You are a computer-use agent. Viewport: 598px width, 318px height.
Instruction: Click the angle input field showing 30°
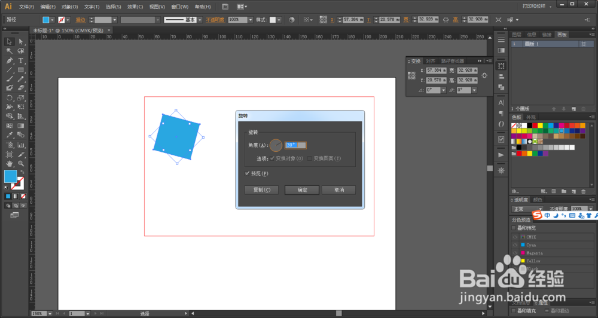pyautogui.click(x=295, y=145)
